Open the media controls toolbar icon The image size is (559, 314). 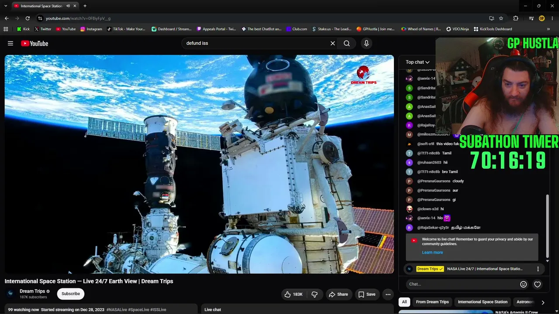tap(531, 18)
